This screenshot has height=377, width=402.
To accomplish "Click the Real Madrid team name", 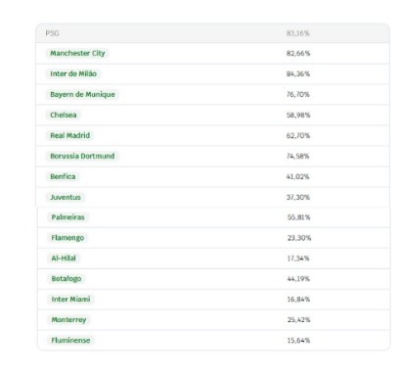I will click(69, 135).
